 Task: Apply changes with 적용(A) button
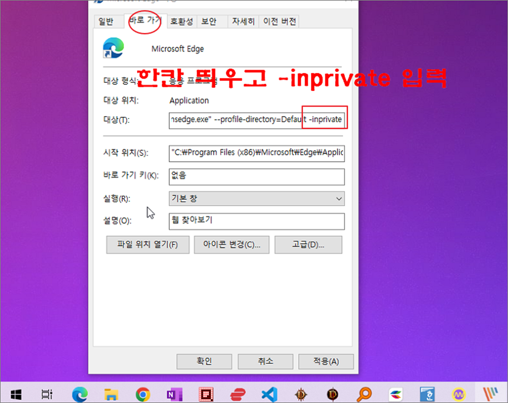(x=326, y=361)
